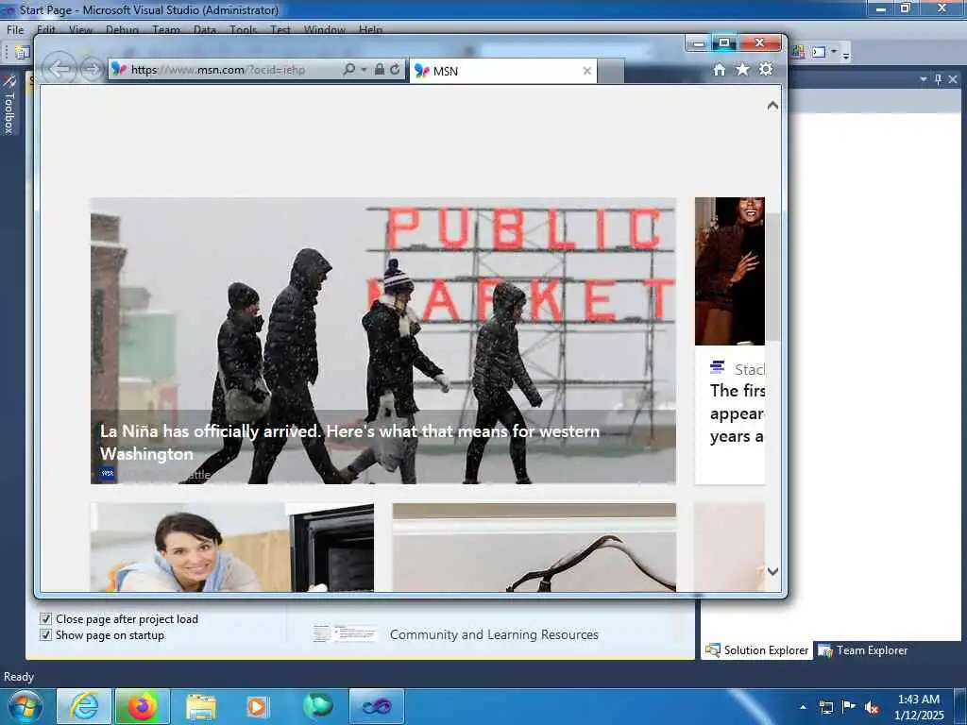Open the Windows Start menu

coord(25,706)
